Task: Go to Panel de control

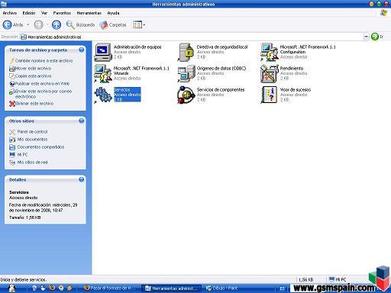Action: click(32, 132)
